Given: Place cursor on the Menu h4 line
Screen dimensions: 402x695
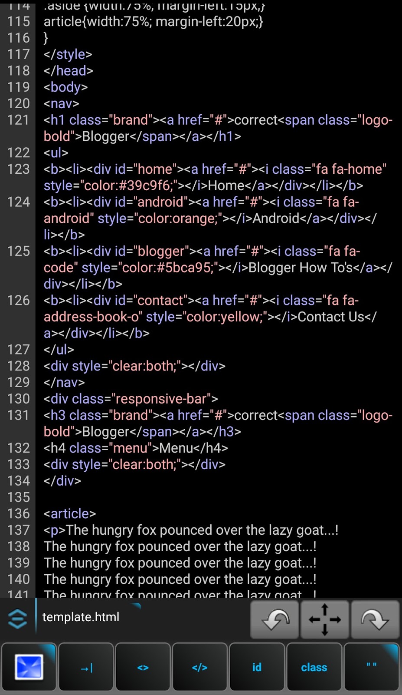Looking at the screenshot, I should [136, 448].
